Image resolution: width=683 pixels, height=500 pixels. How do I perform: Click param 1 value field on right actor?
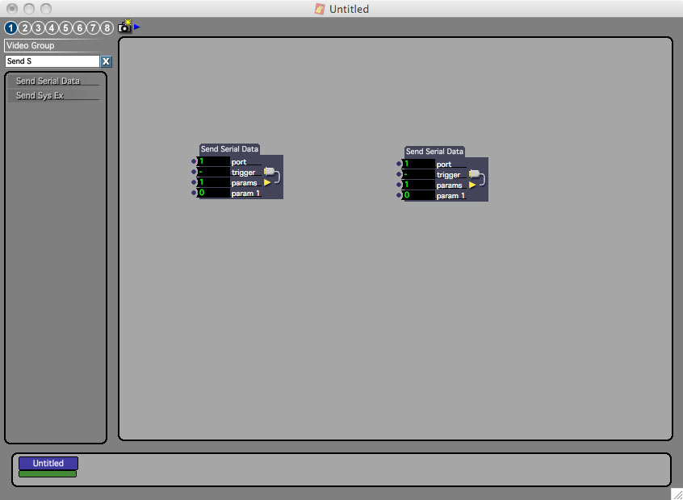coord(418,195)
